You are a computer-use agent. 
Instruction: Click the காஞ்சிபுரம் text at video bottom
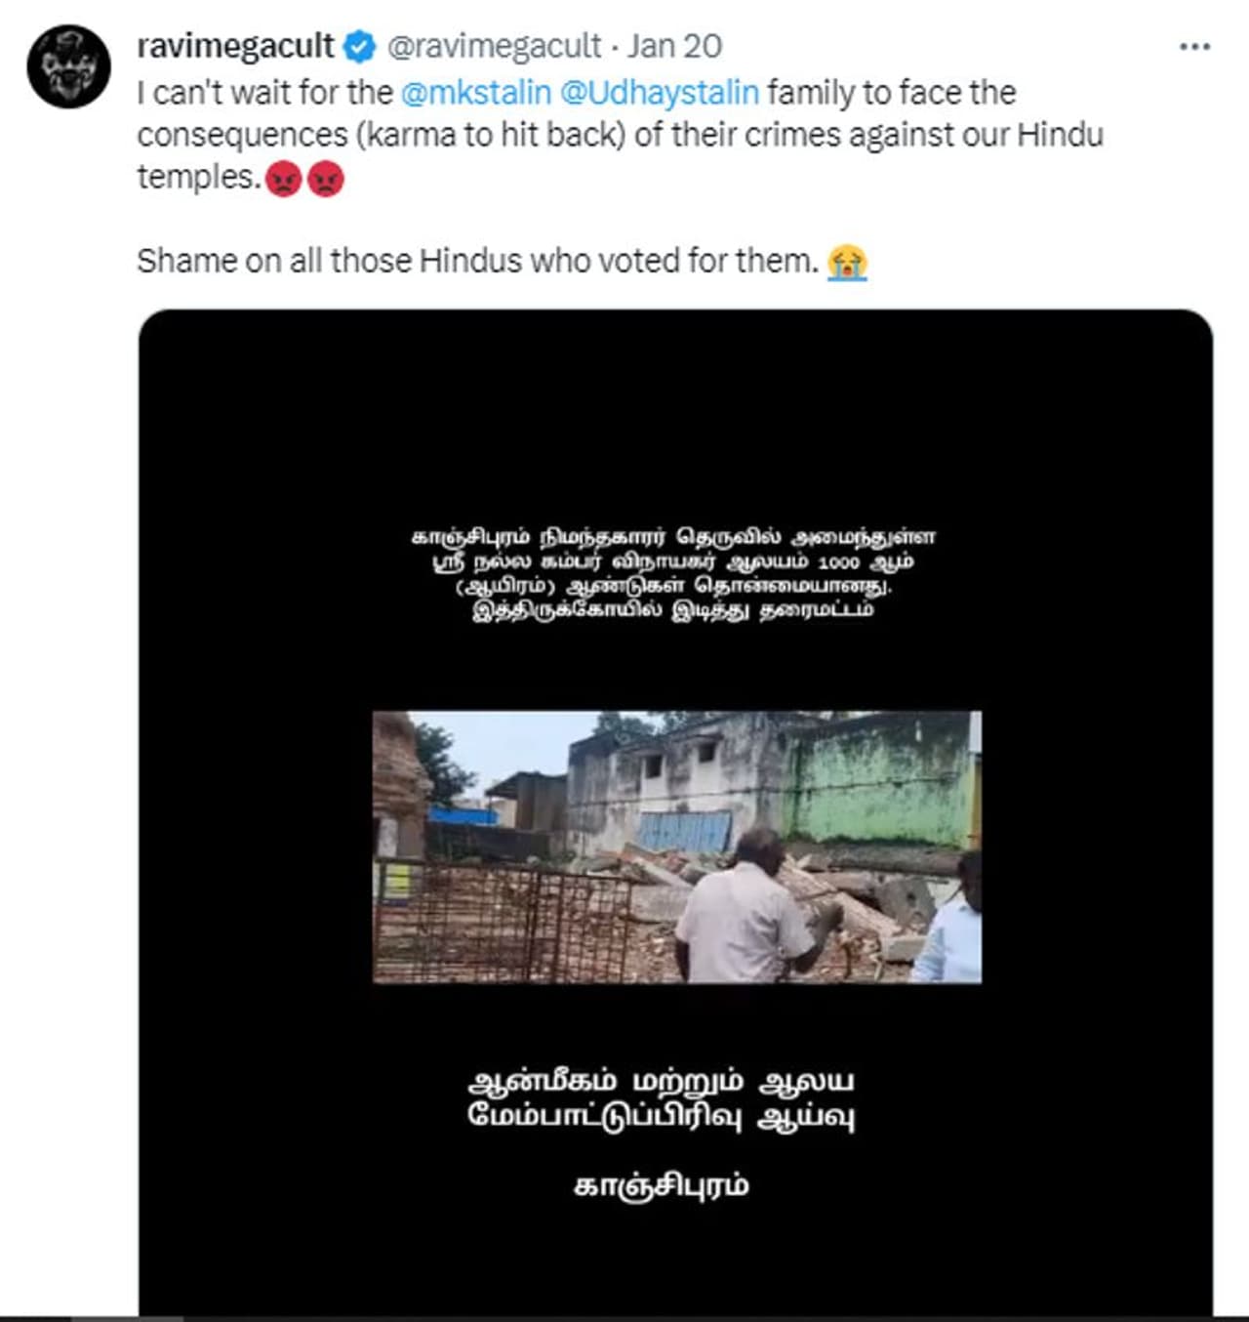(661, 1185)
